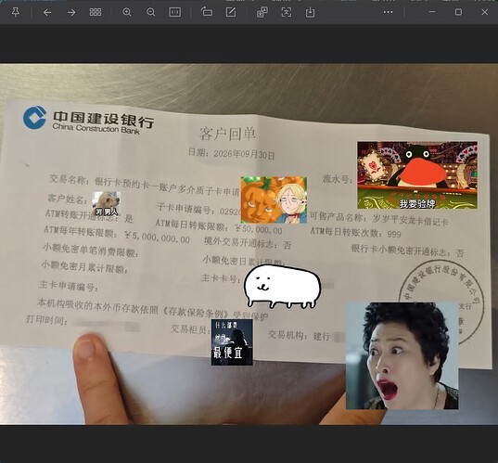The width and height of the screenshot is (498, 463).
Task: Click the translate image icon
Action: tap(262, 12)
